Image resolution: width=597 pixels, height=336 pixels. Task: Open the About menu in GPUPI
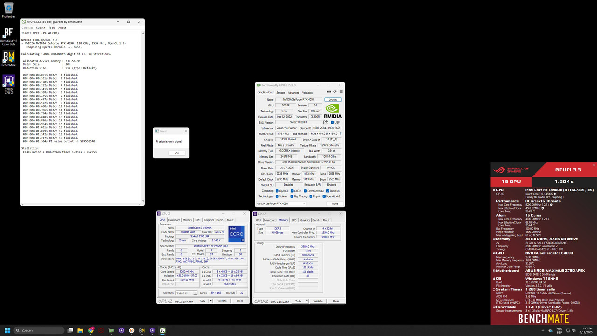click(62, 28)
